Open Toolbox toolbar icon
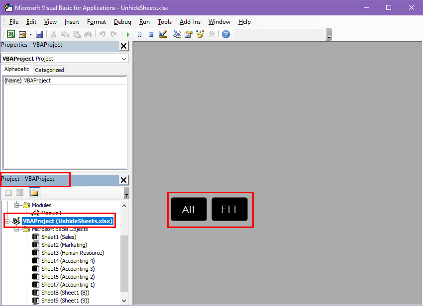This screenshot has height=306, width=423. [x=212, y=34]
